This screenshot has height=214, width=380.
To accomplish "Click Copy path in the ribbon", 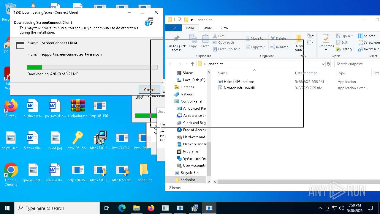I will [223, 43].
